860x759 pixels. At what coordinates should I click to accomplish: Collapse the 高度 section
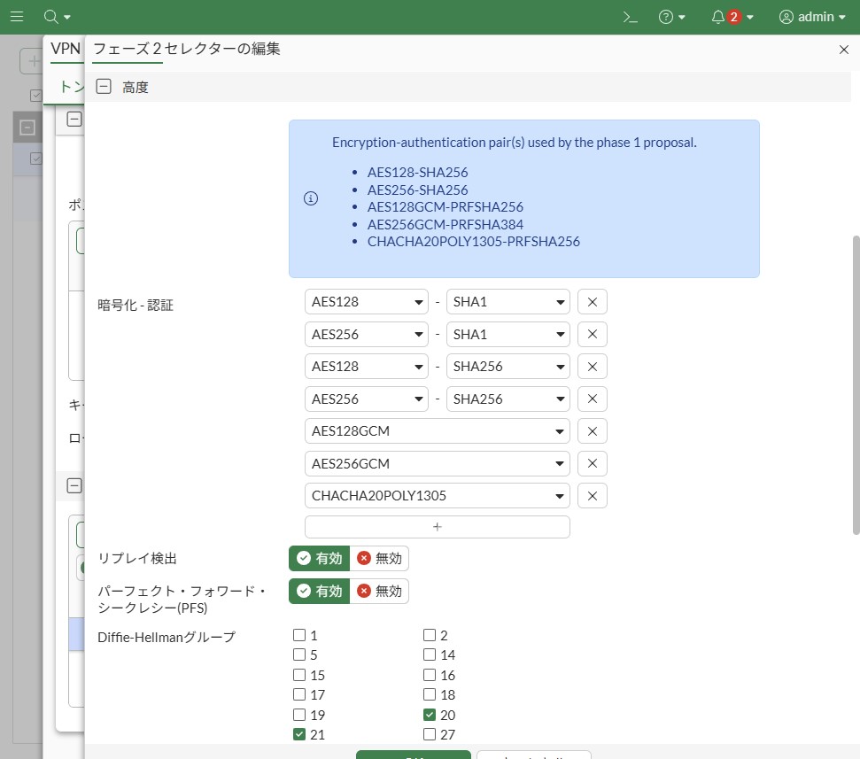click(x=104, y=87)
